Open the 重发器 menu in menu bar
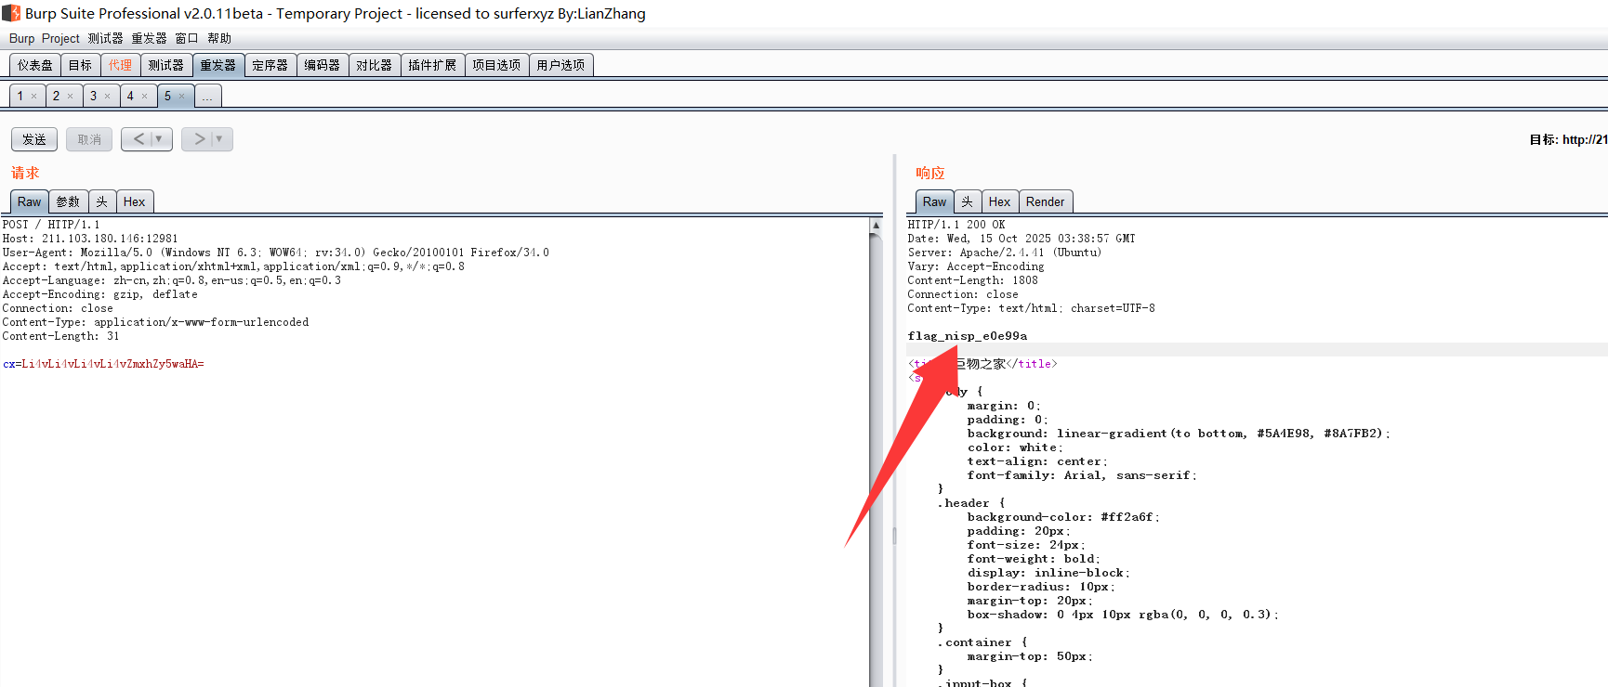Viewport: 1608px width, 687px height. (149, 38)
